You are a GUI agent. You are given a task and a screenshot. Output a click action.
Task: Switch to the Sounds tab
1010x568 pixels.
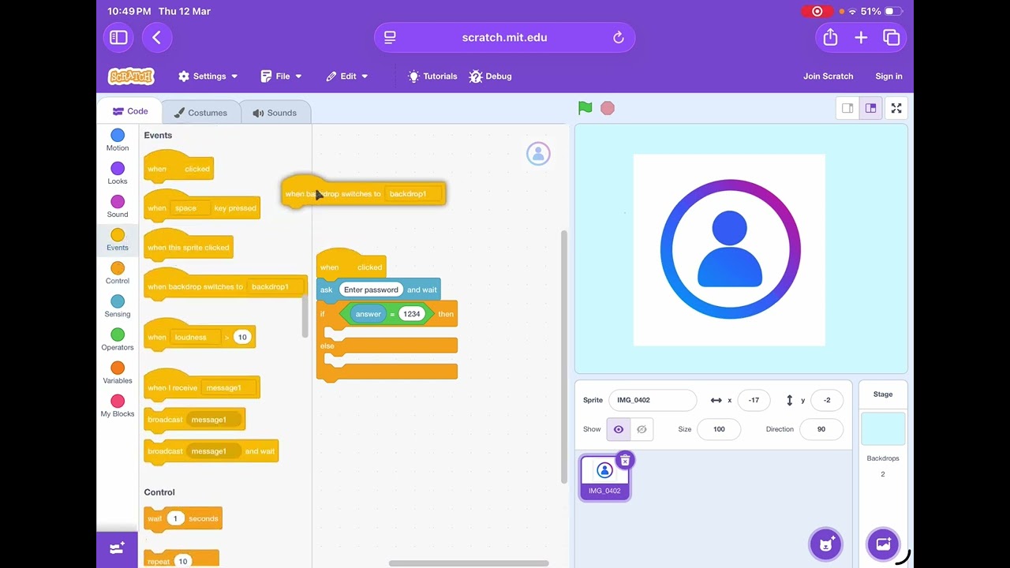275,113
